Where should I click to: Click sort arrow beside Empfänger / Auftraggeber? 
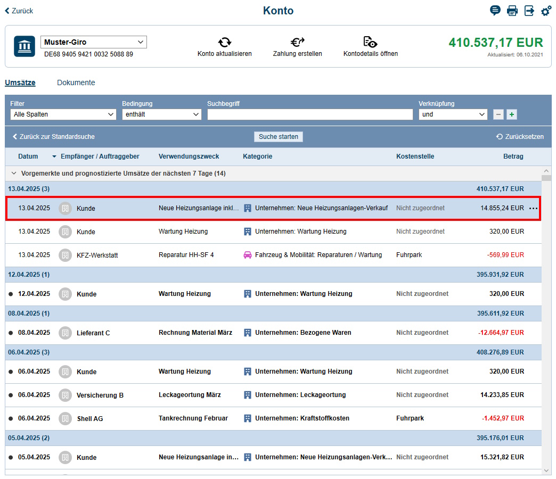pos(54,156)
